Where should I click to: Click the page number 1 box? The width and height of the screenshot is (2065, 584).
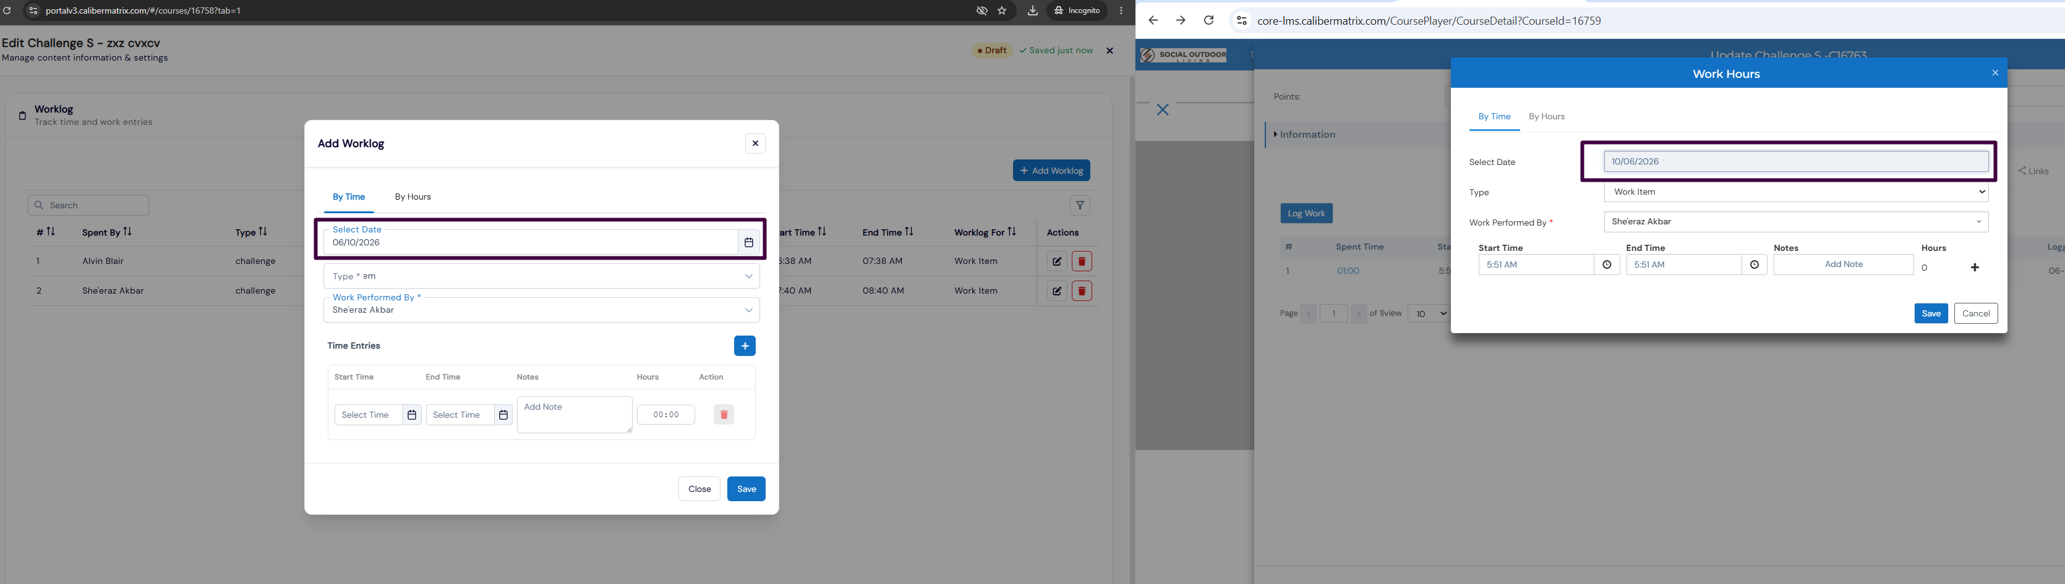pyautogui.click(x=1333, y=314)
